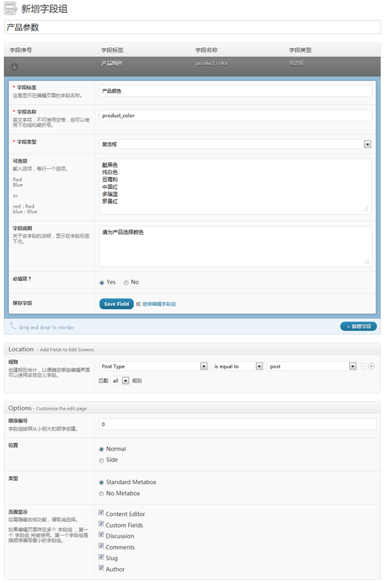Click resize handle of the 字段说明 textarea
Image resolution: width=385 pixels, height=583 pixels.
tap(367, 262)
